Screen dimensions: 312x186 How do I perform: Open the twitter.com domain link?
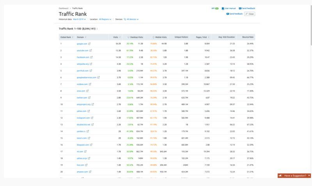click(82, 97)
